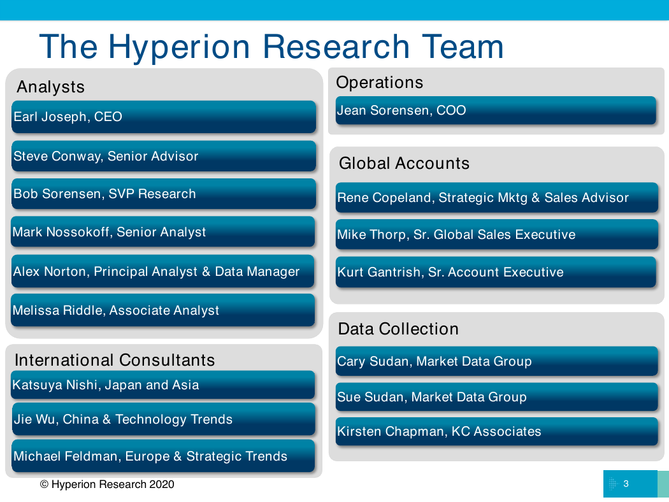Click the Earl Joseph, CEO box
This screenshot has height=502, width=669.
point(164,117)
